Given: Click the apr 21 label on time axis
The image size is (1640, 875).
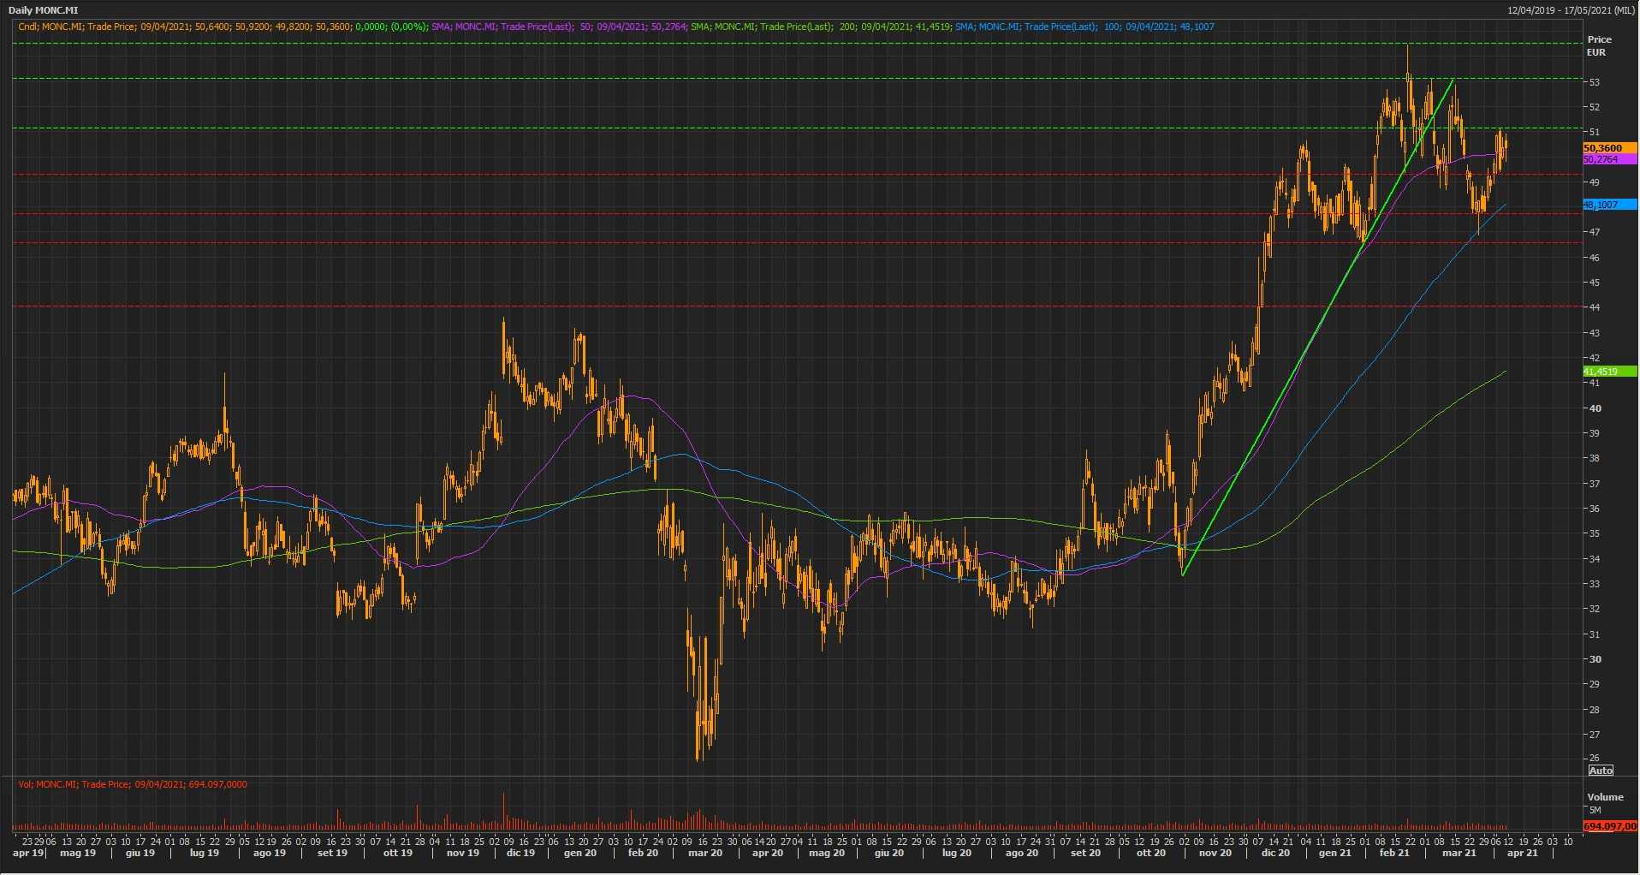Looking at the screenshot, I should 1522,853.
